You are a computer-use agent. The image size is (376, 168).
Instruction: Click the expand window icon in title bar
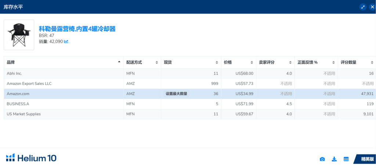pos(363,7)
